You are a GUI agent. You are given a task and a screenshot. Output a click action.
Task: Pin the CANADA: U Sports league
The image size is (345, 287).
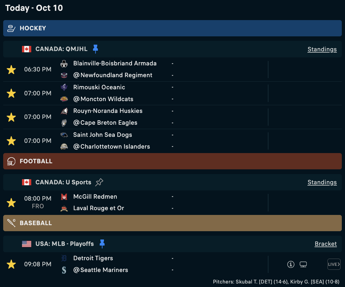coord(99,182)
